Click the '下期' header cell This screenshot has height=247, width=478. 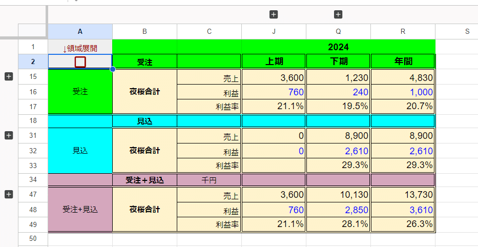(x=338, y=61)
